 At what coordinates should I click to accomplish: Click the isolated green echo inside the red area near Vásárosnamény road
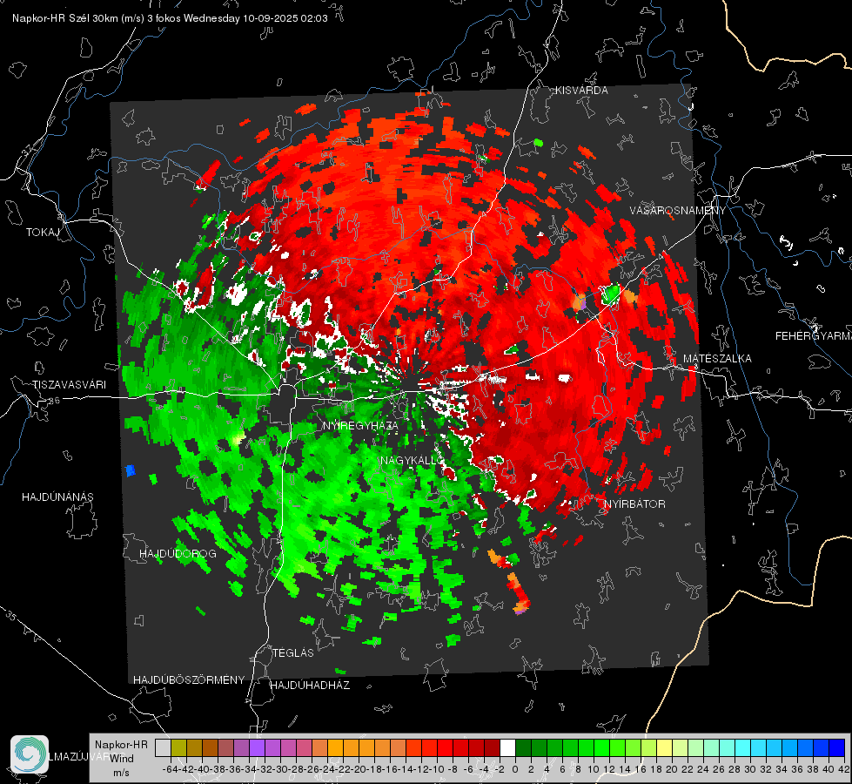(x=611, y=294)
